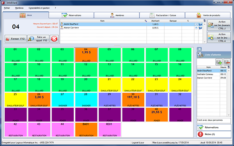The height and width of the screenshot is (146, 234).
Task: Collapse the side panel with the arrow button
Action: pos(199,49)
